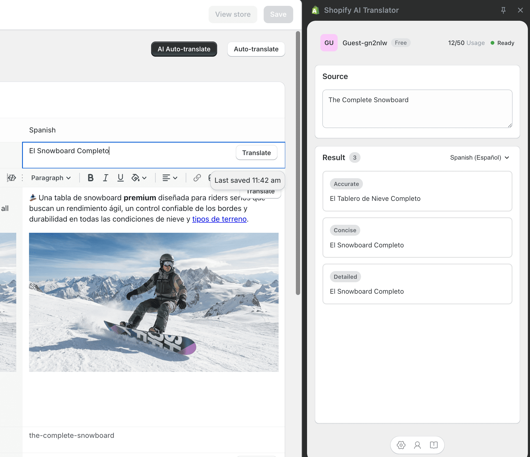Select the Accurate translation result
Image resolution: width=530 pixels, height=457 pixels.
[x=417, y=191]
